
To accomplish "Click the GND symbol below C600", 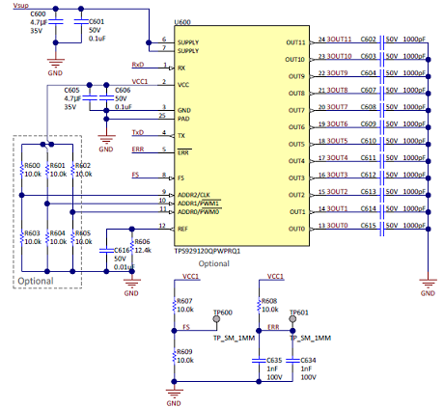I will click(x=56, y=63).
